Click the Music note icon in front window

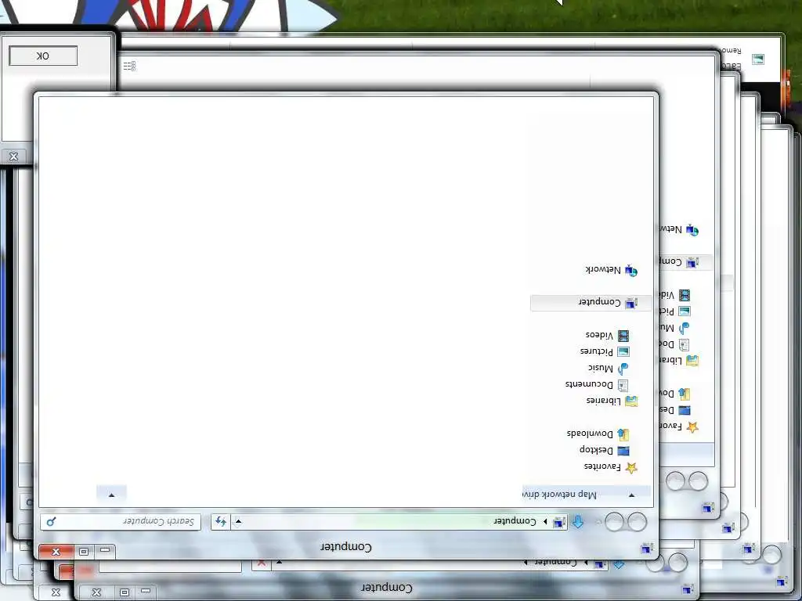(x=623, y=369)
